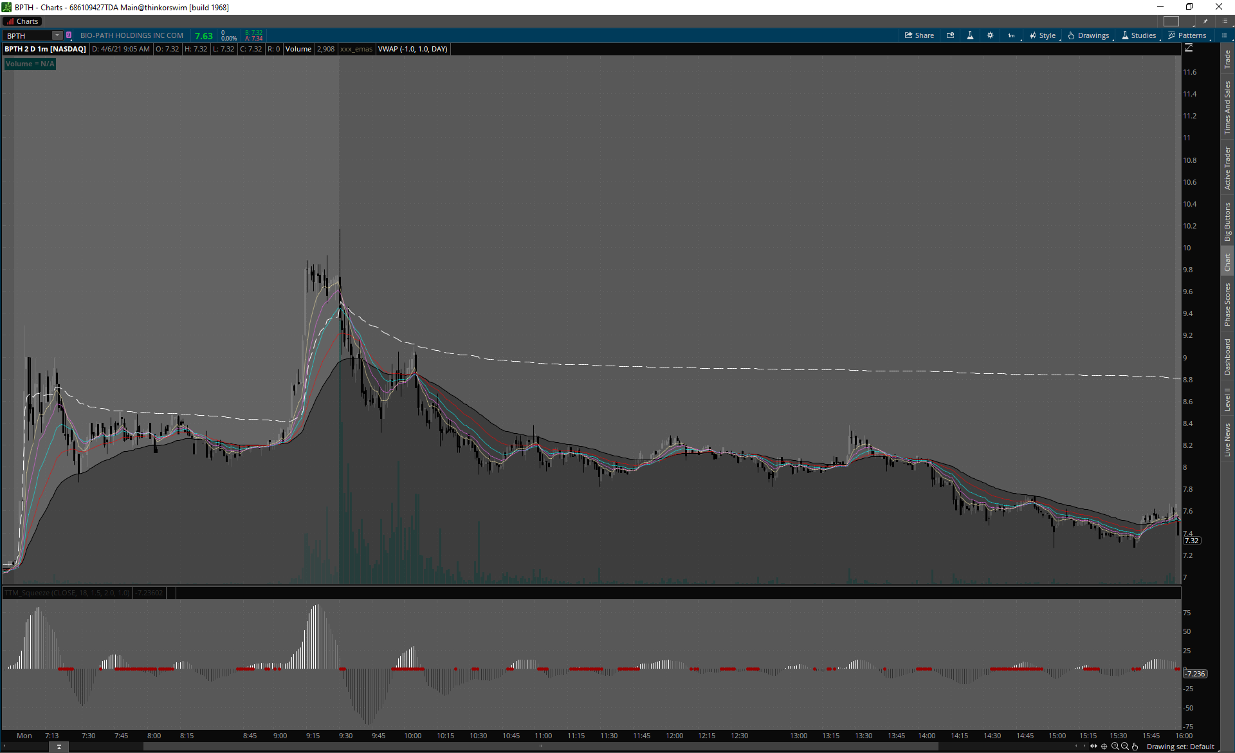Viewport: 1235px width, 753px height.
Task: Click the Share button
Action: [x=919, y=35]
